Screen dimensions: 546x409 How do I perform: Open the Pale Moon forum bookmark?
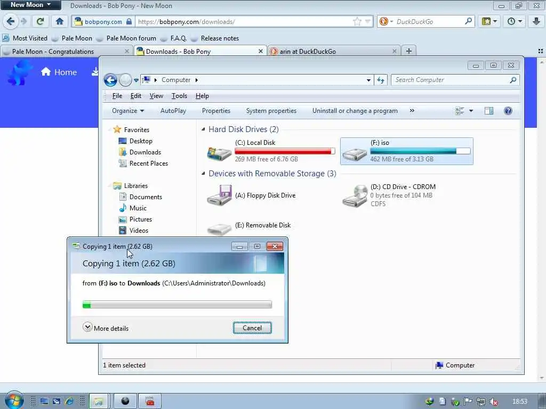click(x=126, y=38)
